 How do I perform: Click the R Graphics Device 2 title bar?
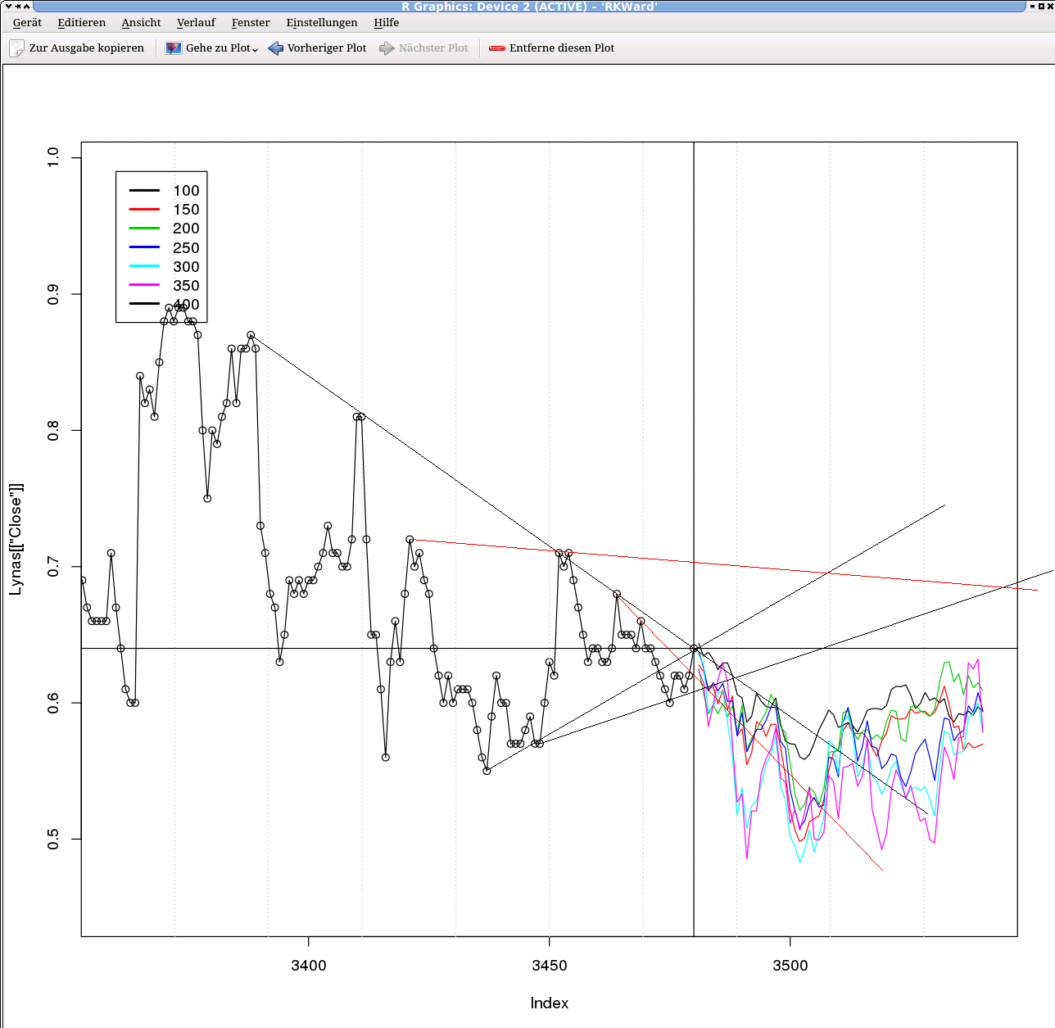tap(529, 6)
